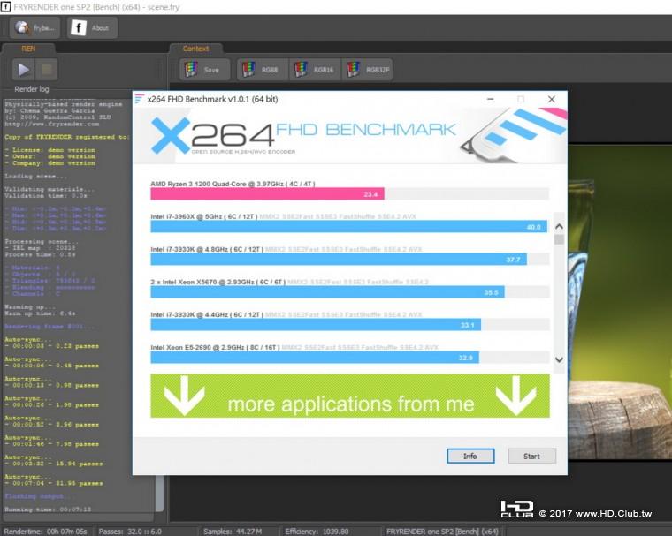Select the RGB8 output format
This screenshot has width=672, height=536.
click(261, 70)
